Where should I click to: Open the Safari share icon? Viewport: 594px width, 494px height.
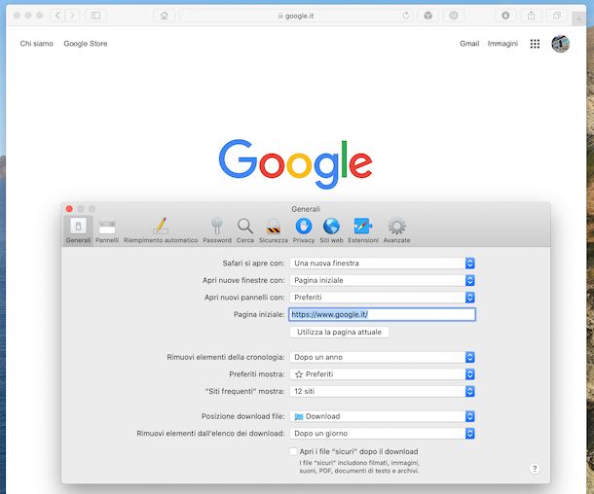531,16
